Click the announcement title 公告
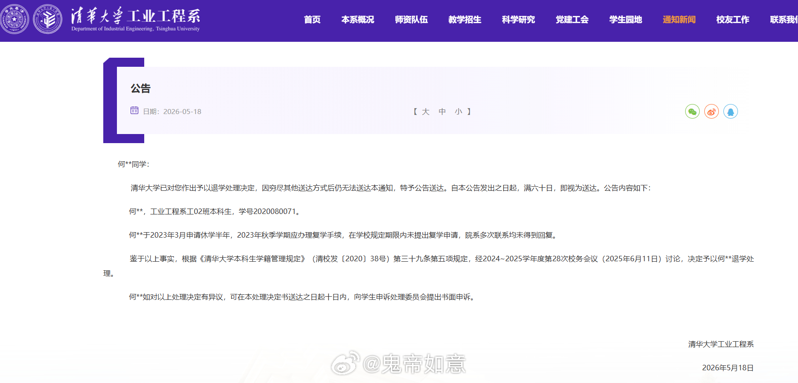 141,89
